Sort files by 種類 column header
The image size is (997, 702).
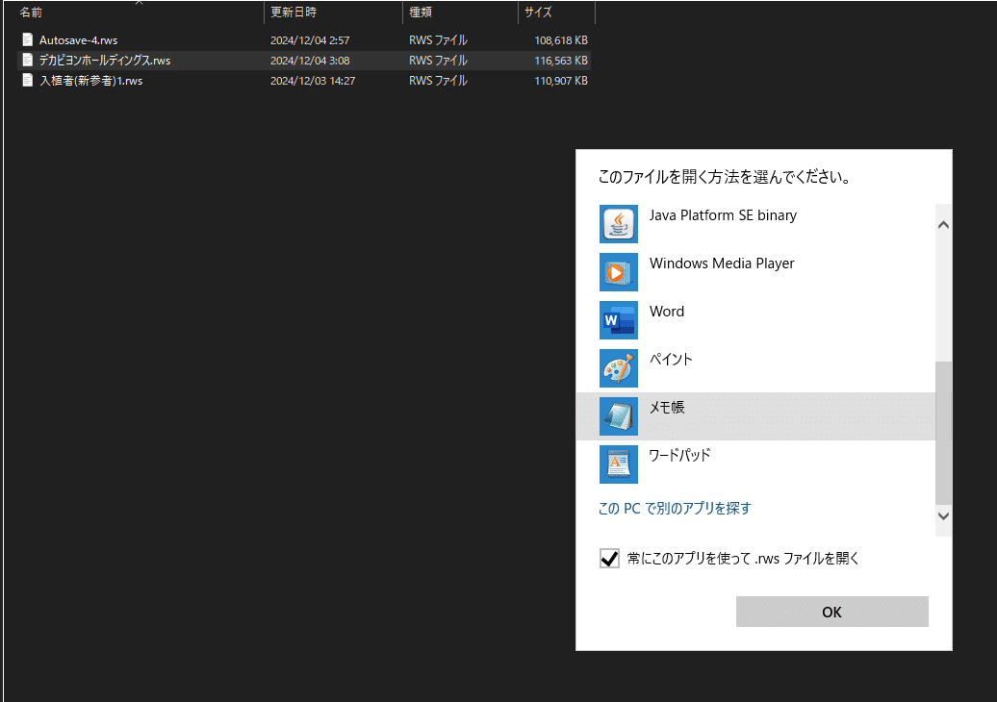(421, 13)
